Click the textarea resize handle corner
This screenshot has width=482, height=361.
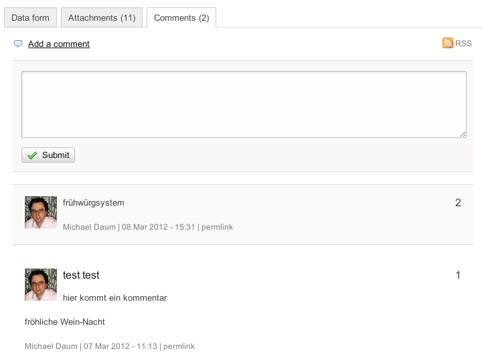(463, 135)
